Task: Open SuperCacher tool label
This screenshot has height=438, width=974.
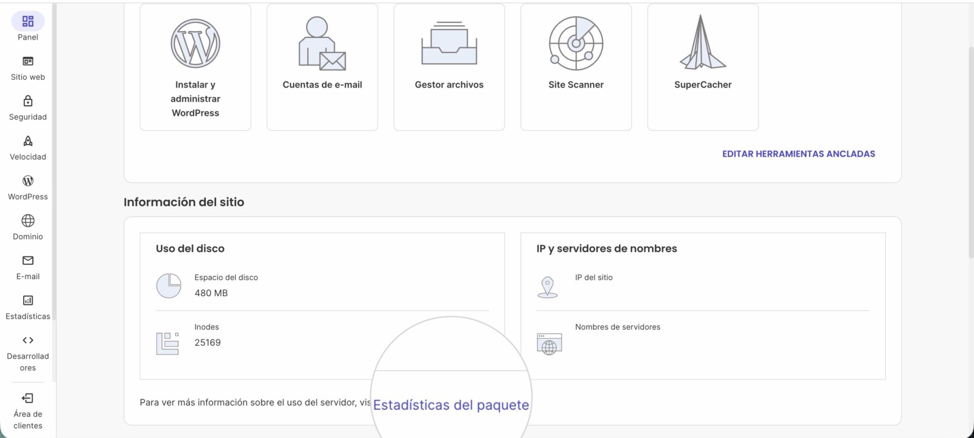Action: [x=703, y=85]
